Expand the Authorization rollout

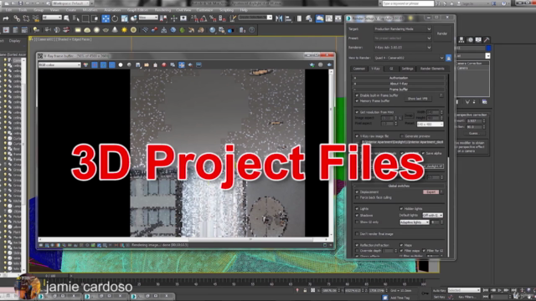click(x=399, y=78)
